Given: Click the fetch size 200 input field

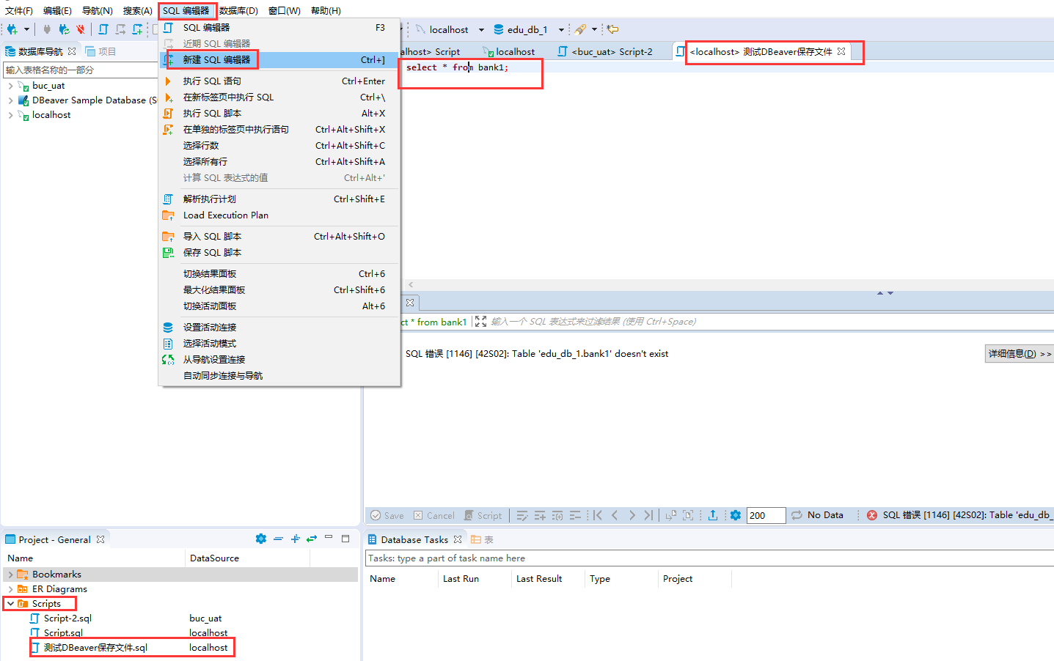Looking at the screenshot, I should click(766, 516).
